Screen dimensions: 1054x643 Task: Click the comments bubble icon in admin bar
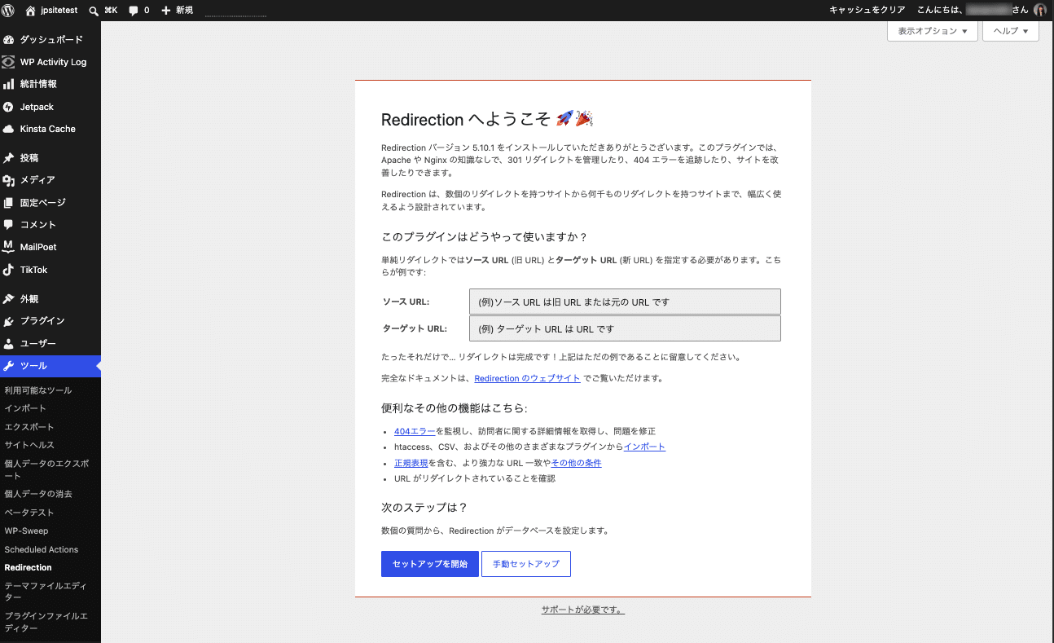point(134,11)
